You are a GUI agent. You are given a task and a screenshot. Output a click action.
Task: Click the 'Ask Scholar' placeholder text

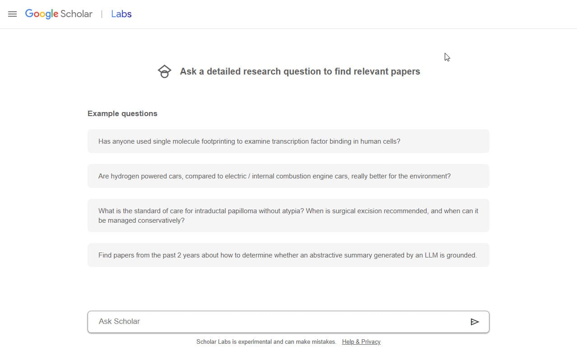tap(119, 322)
